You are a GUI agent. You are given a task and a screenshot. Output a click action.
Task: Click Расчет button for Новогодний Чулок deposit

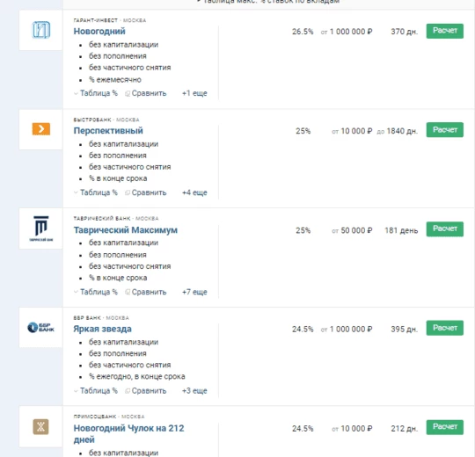click(445, 427)
